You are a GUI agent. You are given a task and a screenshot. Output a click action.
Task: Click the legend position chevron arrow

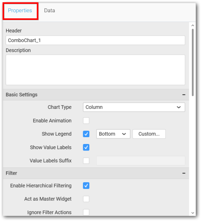click(x=124, y=134)
